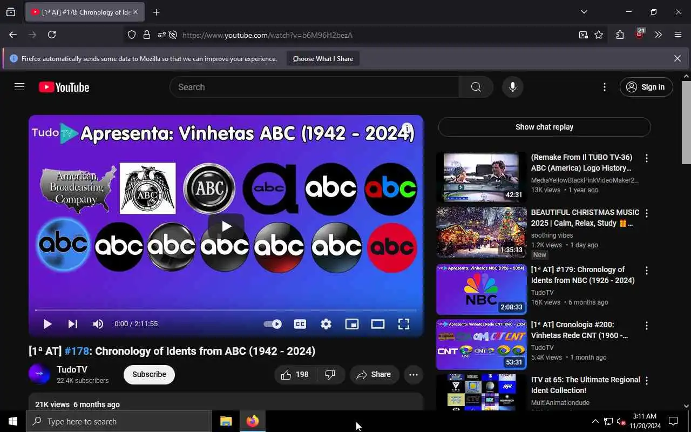The width and height of the screenshot is (691, 432).
Task: Click the address bar URL
Action: coord(267,35)
